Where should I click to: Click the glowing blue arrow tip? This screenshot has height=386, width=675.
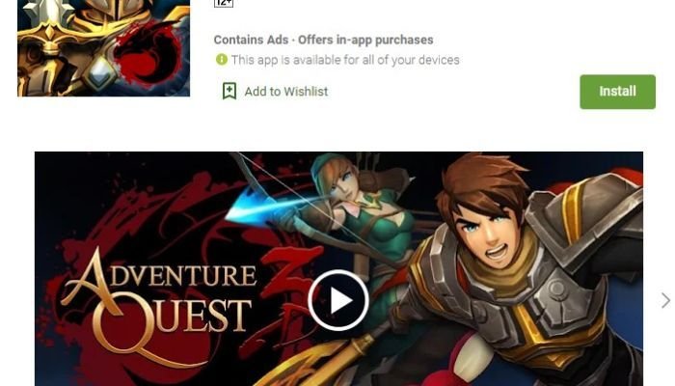[252, 207]
